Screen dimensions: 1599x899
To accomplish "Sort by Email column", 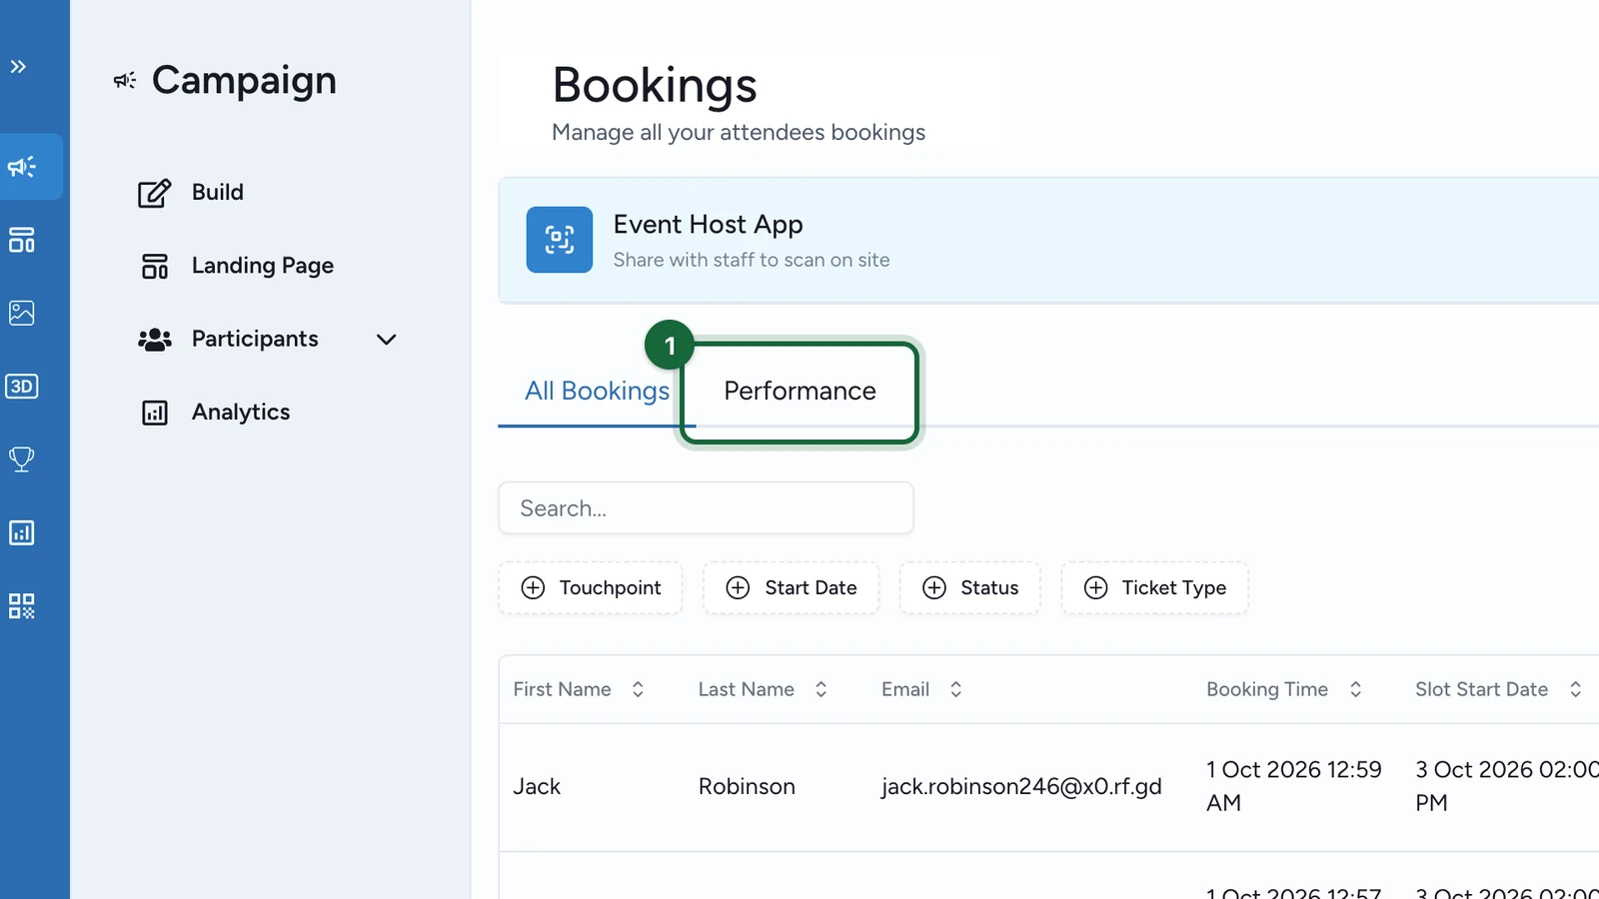I will pyautogui.click(x=921, y=689).
